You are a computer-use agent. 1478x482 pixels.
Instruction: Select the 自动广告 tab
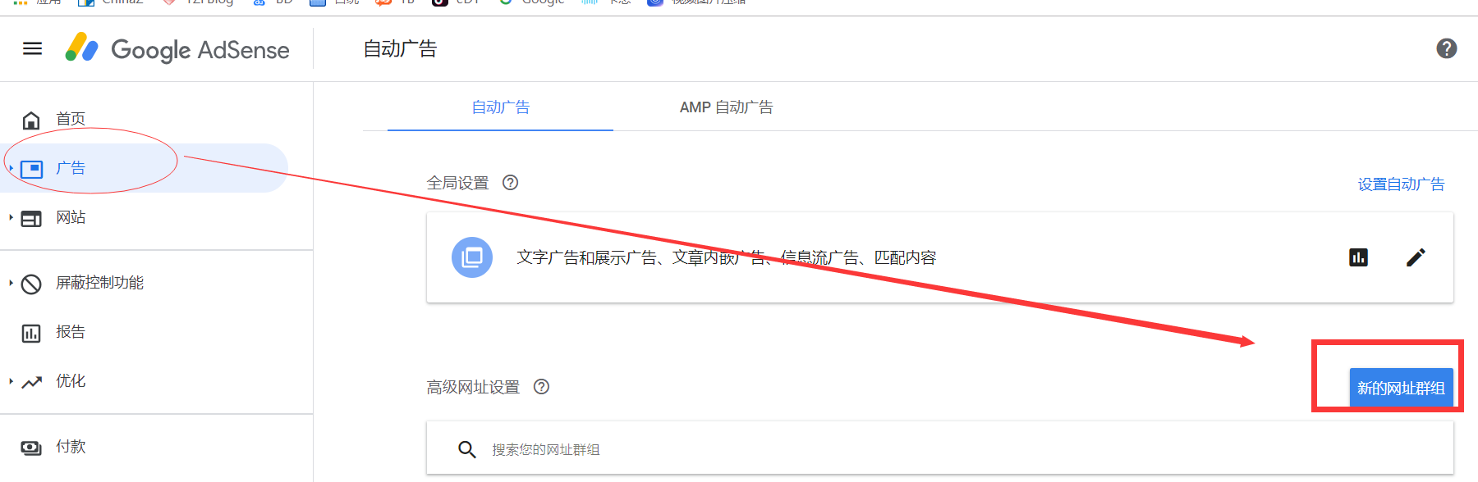[x=500, y=107]
